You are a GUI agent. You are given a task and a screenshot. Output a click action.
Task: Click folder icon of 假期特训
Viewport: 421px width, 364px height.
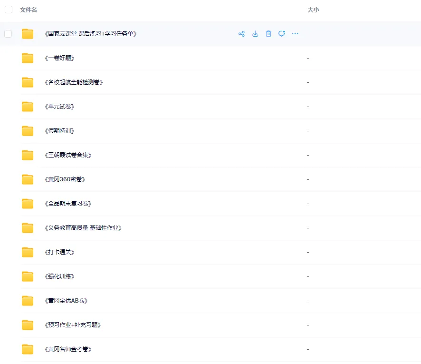[28, 131]
